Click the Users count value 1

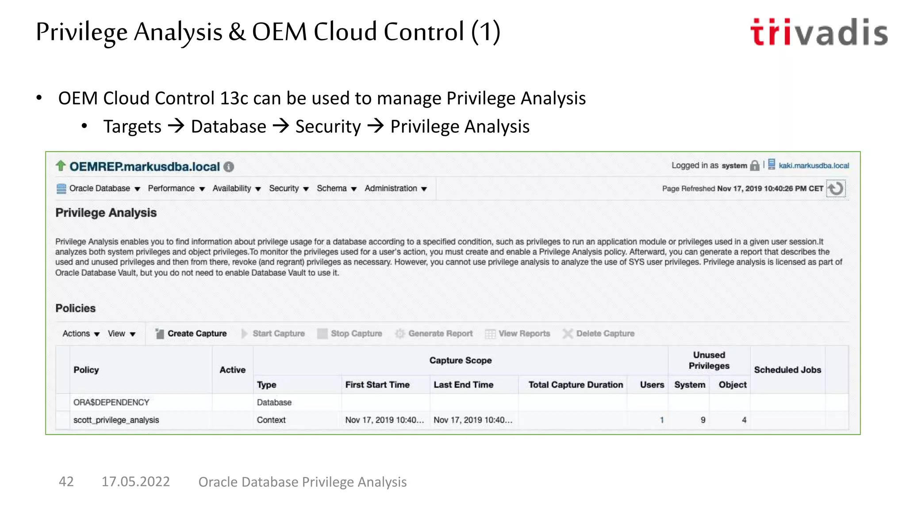(662, 420)
